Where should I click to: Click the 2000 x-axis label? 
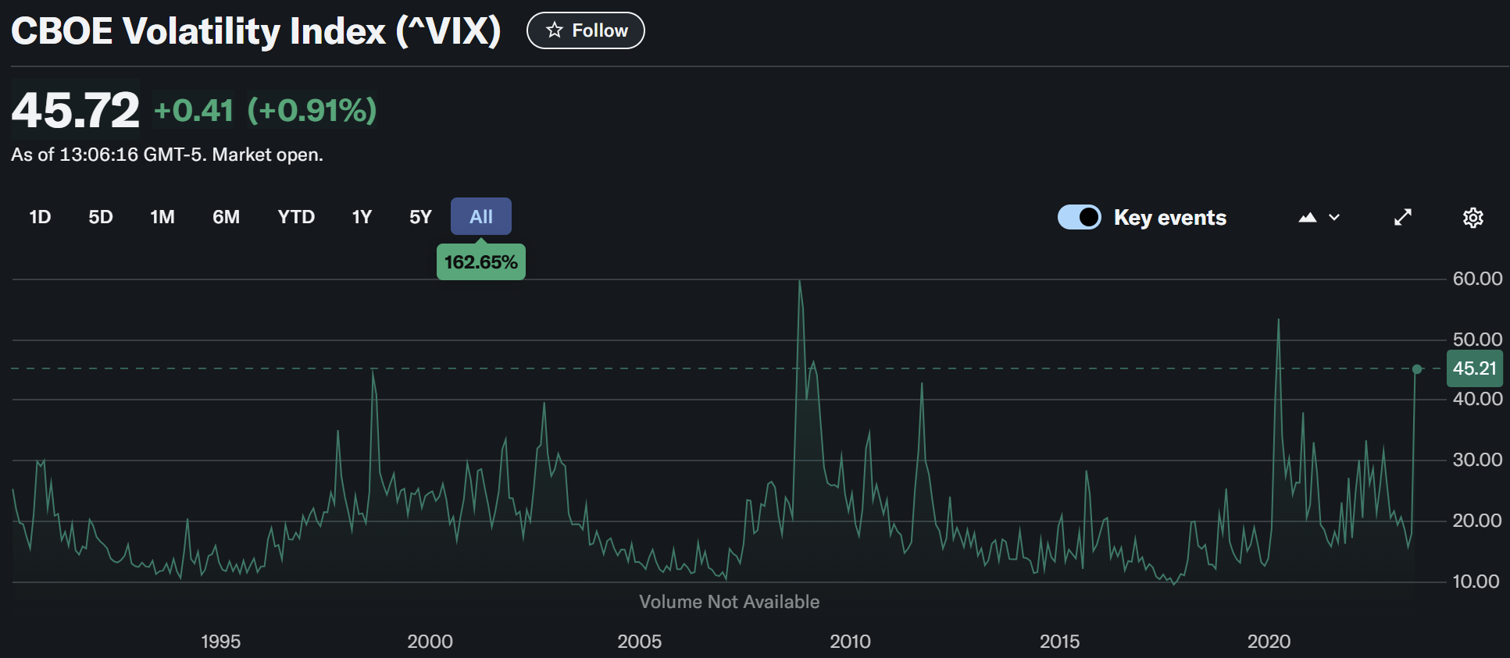[430, 642]
